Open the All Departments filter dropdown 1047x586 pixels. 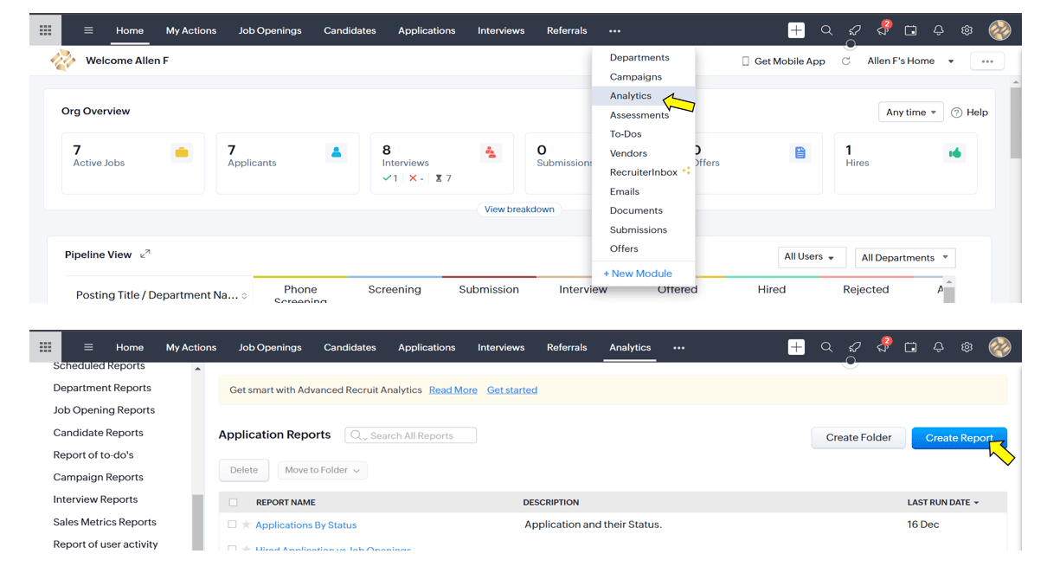904,257
